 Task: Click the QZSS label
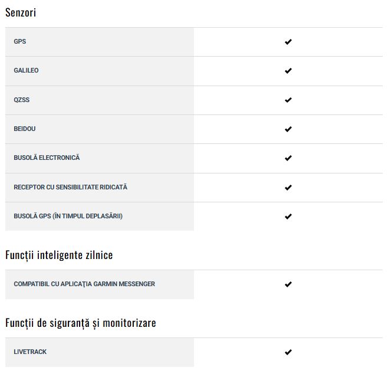22,100
